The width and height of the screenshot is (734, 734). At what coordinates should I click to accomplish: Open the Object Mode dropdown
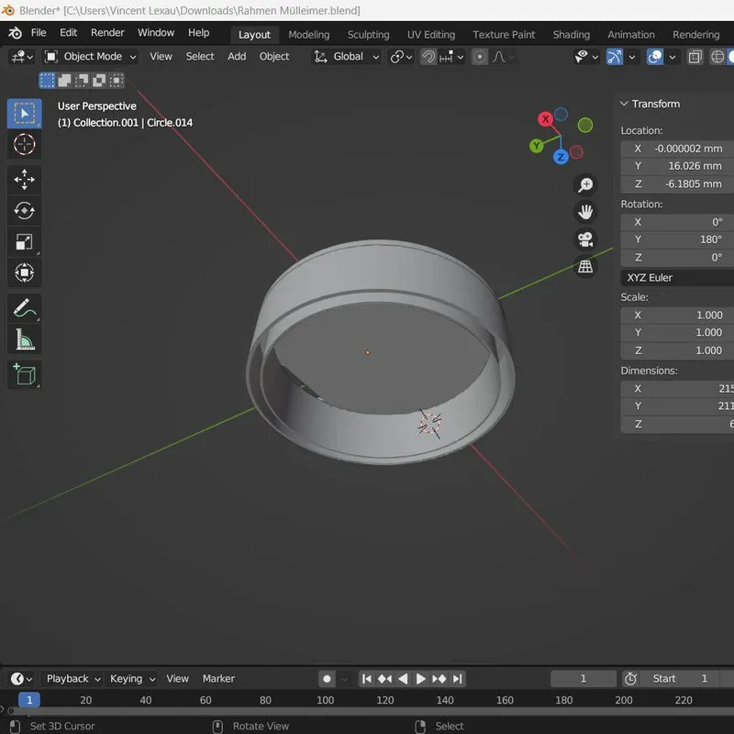tap(91, 57)
